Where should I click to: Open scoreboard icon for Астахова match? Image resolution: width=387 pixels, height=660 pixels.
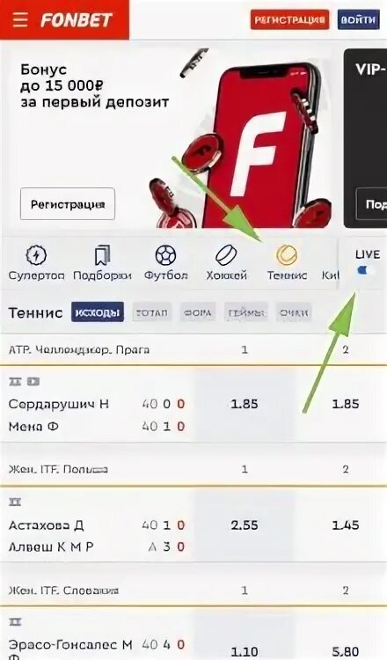15,502
